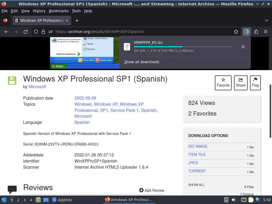Click the ISO file icon in downloads
The width and height of the screenshot is (272, 204).
[x=127, y=47]
